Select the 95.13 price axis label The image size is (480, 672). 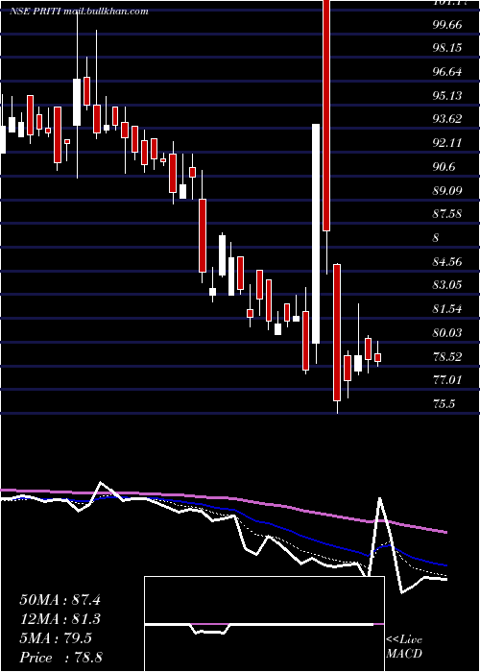click(447, 95)
